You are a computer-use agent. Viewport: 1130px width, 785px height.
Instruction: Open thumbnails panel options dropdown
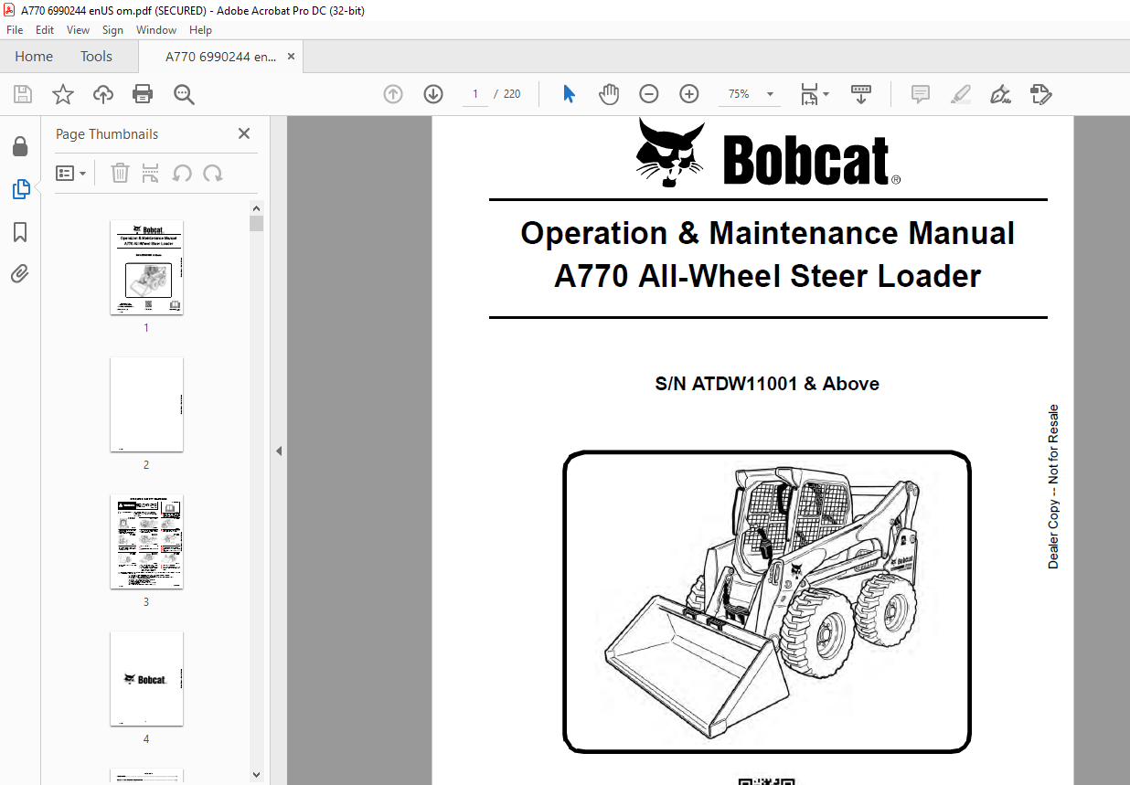pyautogui.click(x=71, y=173)
